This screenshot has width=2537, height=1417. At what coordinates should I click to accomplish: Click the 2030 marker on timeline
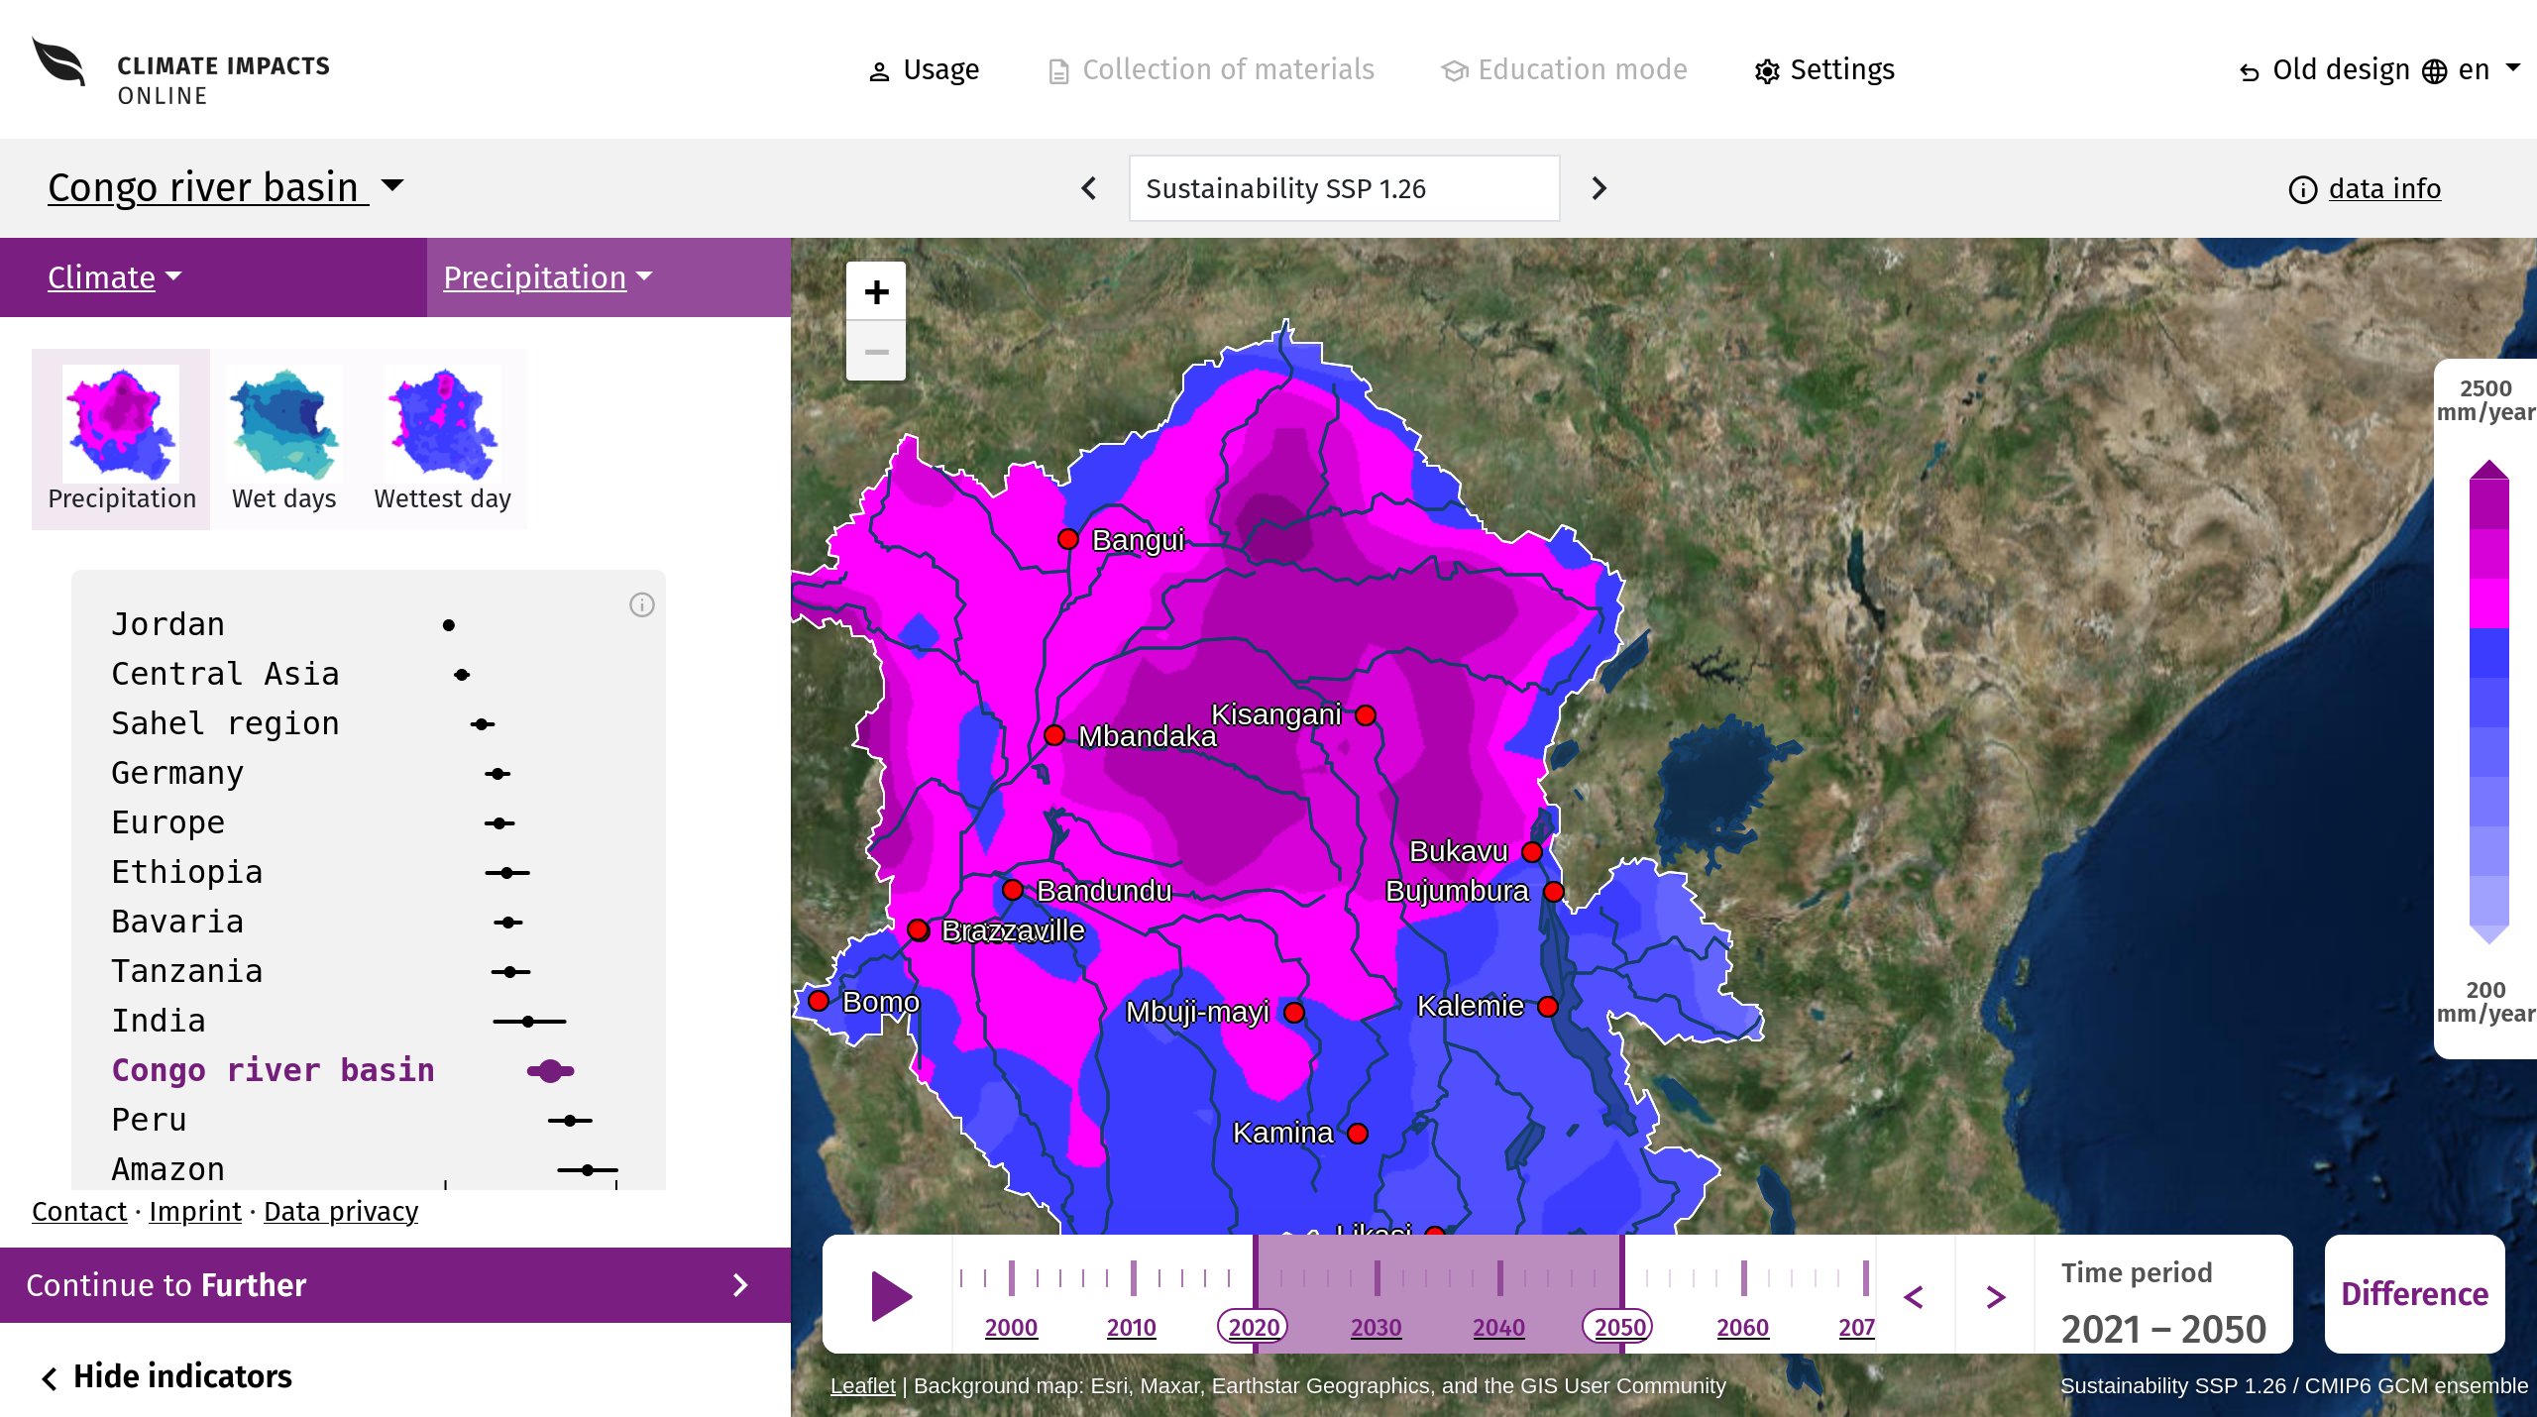(1376, 1327)
